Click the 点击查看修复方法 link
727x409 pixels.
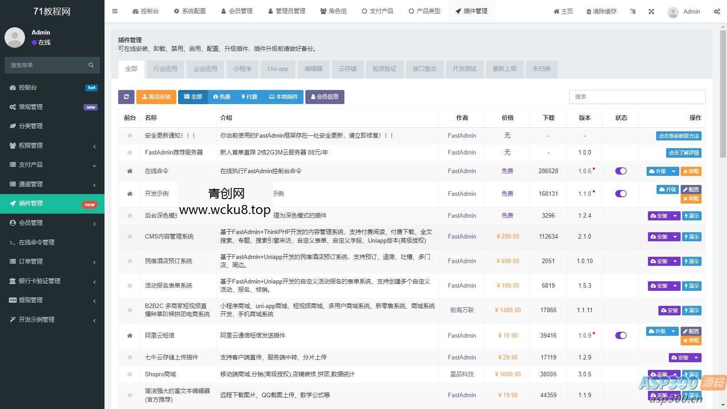click(678, 135)
